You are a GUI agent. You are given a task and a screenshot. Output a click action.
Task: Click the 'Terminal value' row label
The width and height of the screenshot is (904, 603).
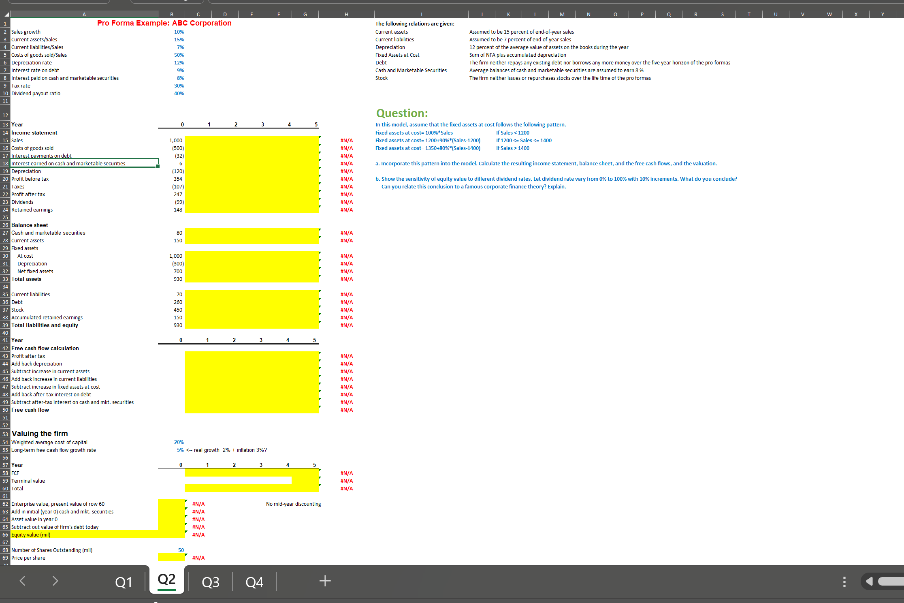[x=28, y=481]
